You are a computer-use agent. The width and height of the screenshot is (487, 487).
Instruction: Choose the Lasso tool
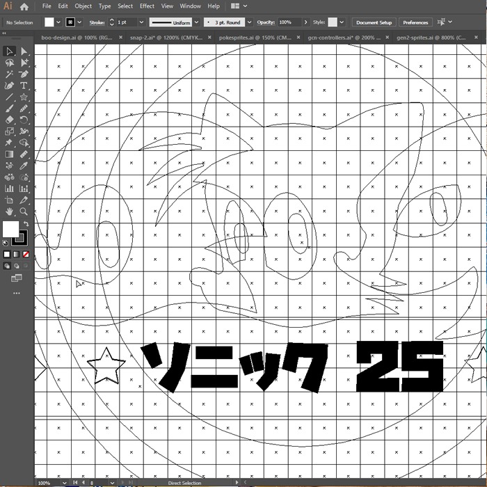[9, 63]
